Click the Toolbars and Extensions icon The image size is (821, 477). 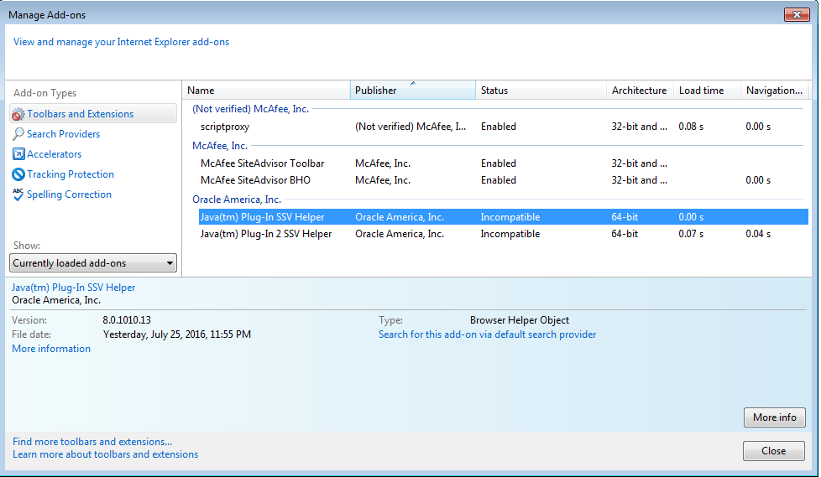pyautogui.click(x=18, y=114)
